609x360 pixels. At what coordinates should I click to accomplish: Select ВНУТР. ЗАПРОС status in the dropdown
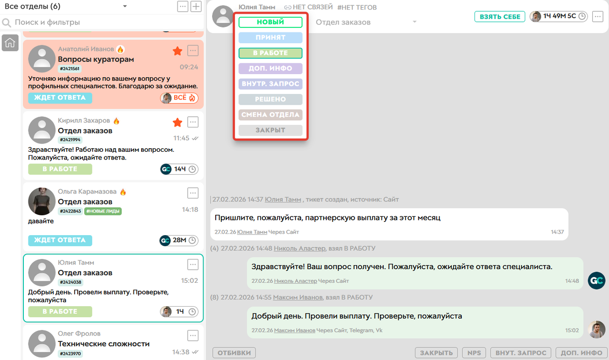[270, 84]
